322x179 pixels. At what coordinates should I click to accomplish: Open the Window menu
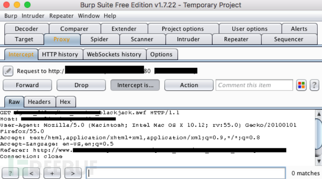(x=89, y=16)
